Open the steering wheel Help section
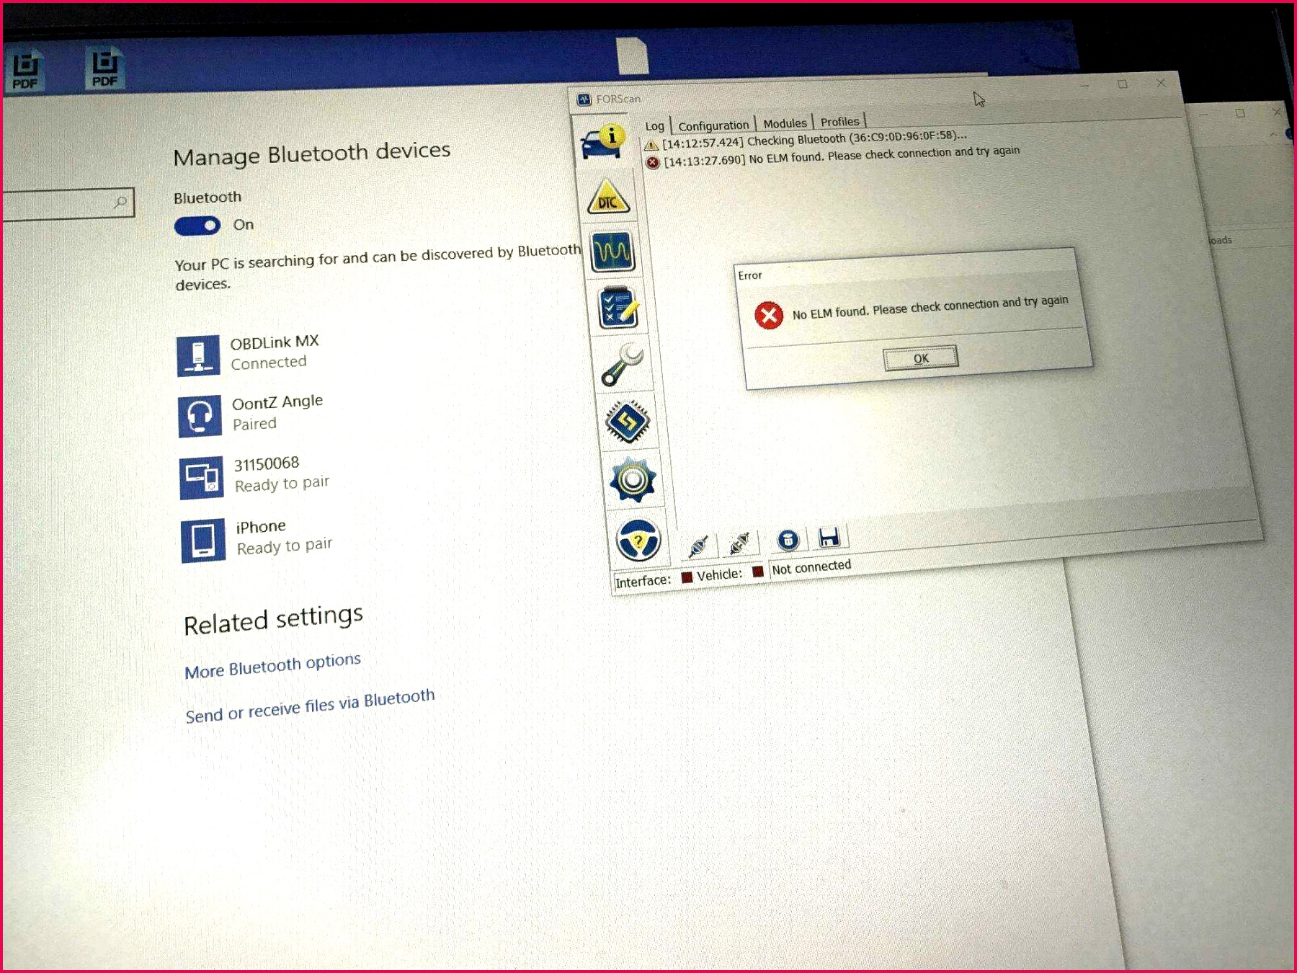Screen dimensions: 1297x973 (638, 540)
